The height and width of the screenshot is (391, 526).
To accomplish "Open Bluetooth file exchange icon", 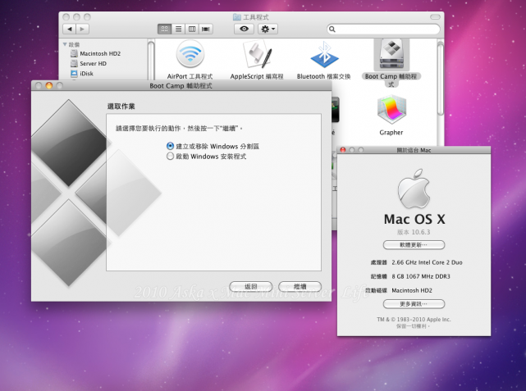I will pos(324,54).
